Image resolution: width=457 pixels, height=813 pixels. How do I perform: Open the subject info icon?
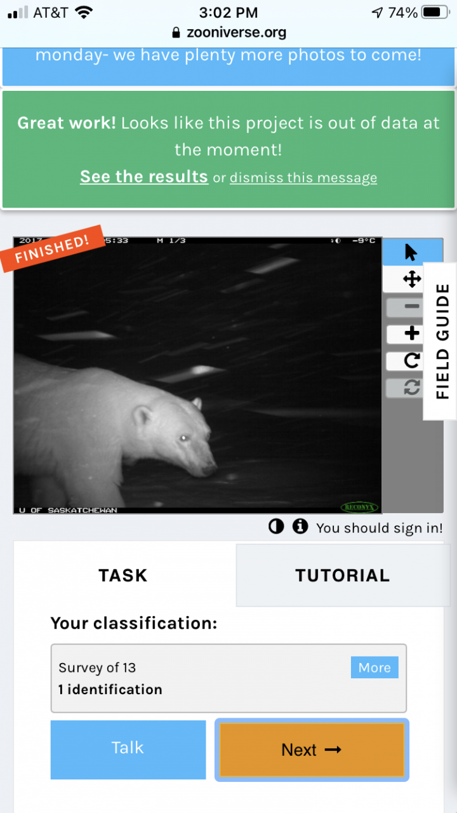click(x=300, y=527)
